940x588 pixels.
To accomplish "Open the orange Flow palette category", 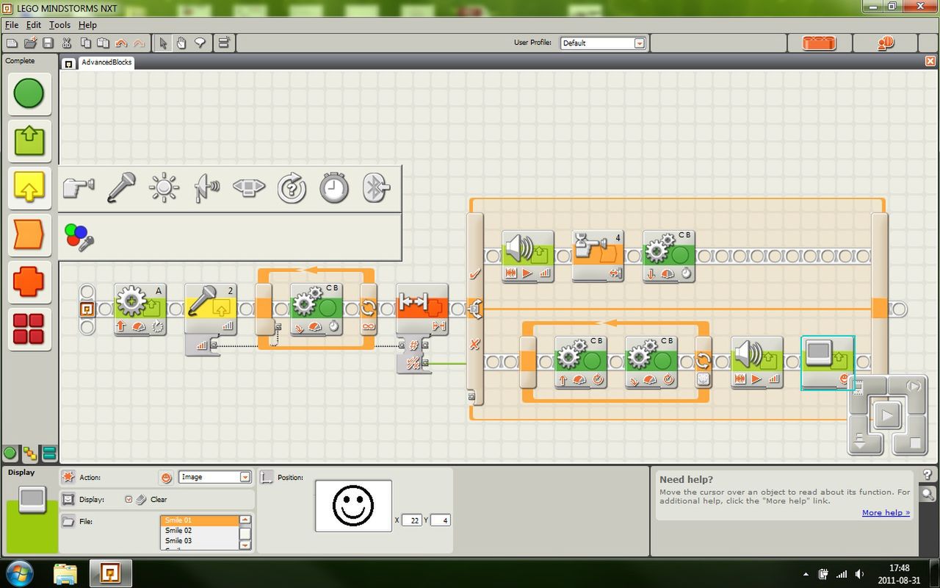I will (x=29, y=234).
